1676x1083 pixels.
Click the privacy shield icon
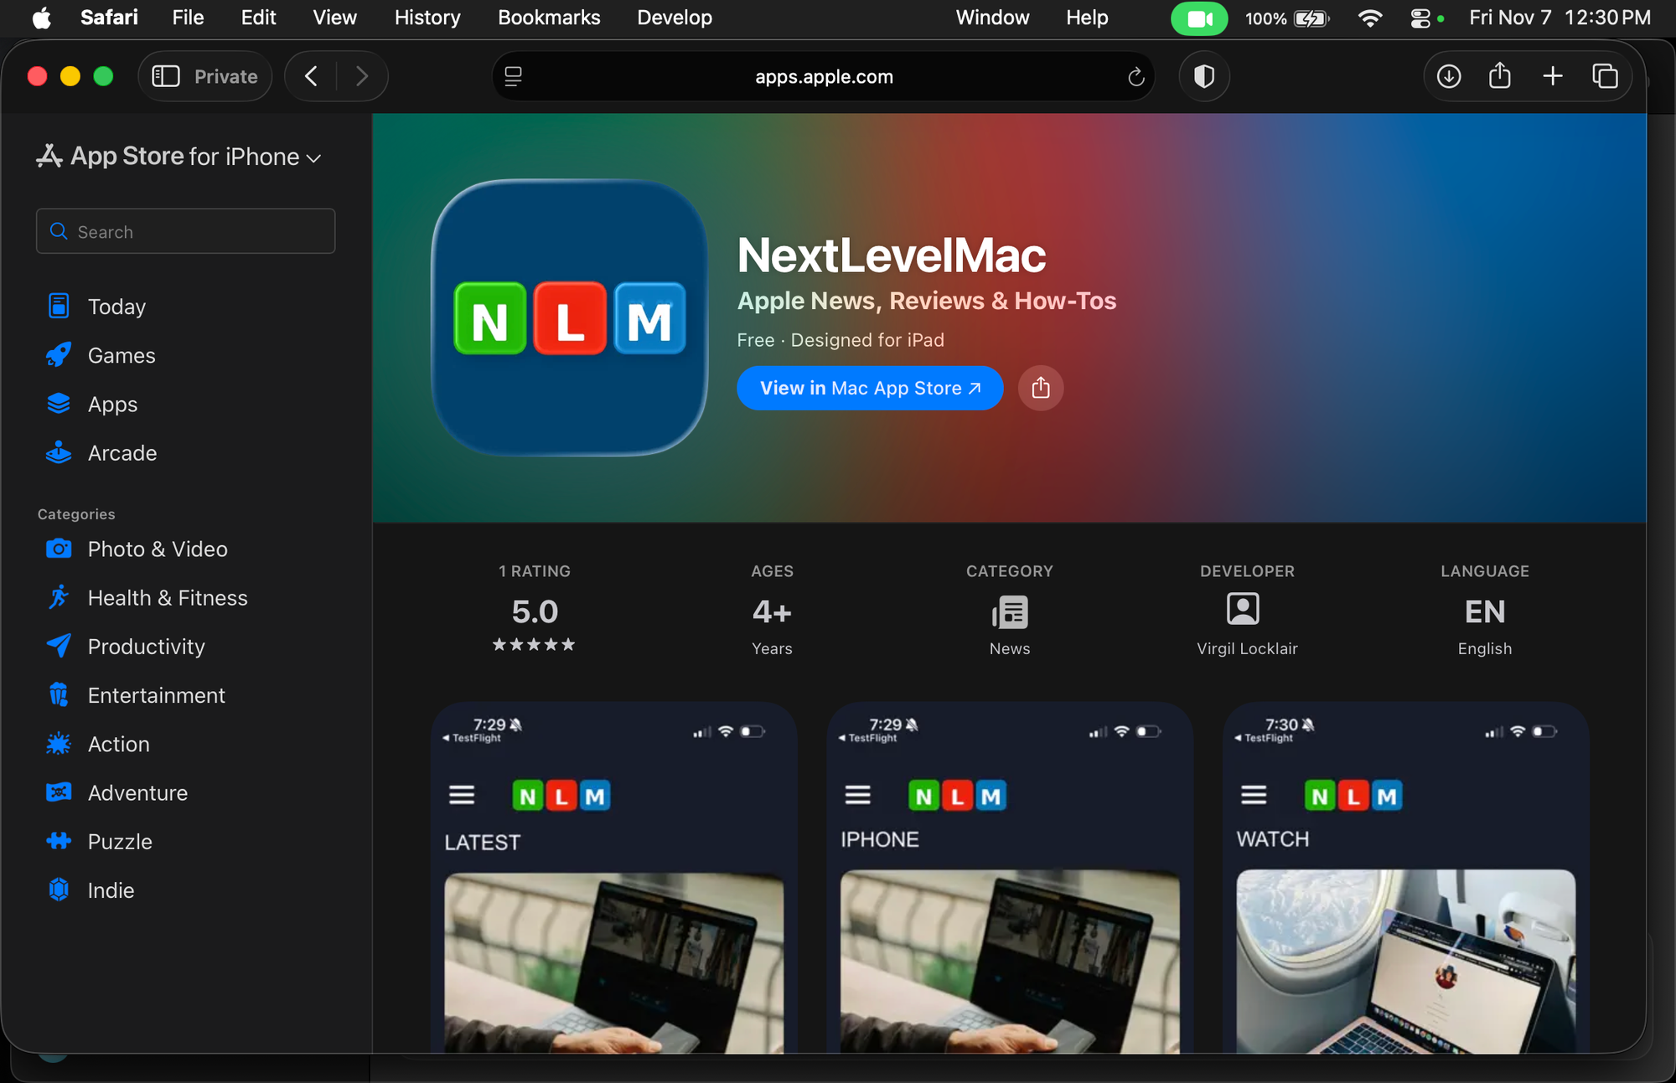pos(1203,76)
